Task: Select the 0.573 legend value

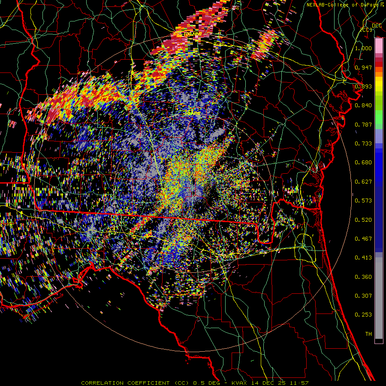Action: click(363, 201)
